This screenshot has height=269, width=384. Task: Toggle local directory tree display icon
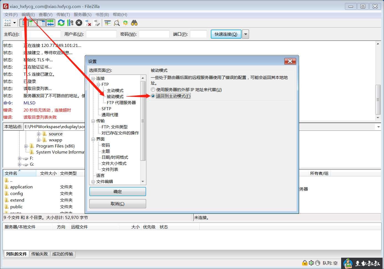coord(33,23)
